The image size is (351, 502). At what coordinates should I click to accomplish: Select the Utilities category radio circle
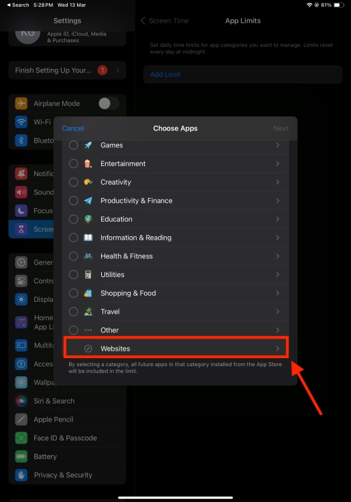coord(73,274)
